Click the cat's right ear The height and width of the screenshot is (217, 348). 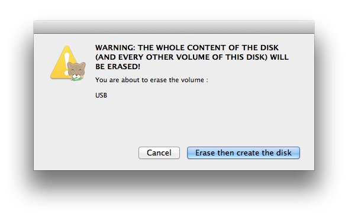[83, 65]
